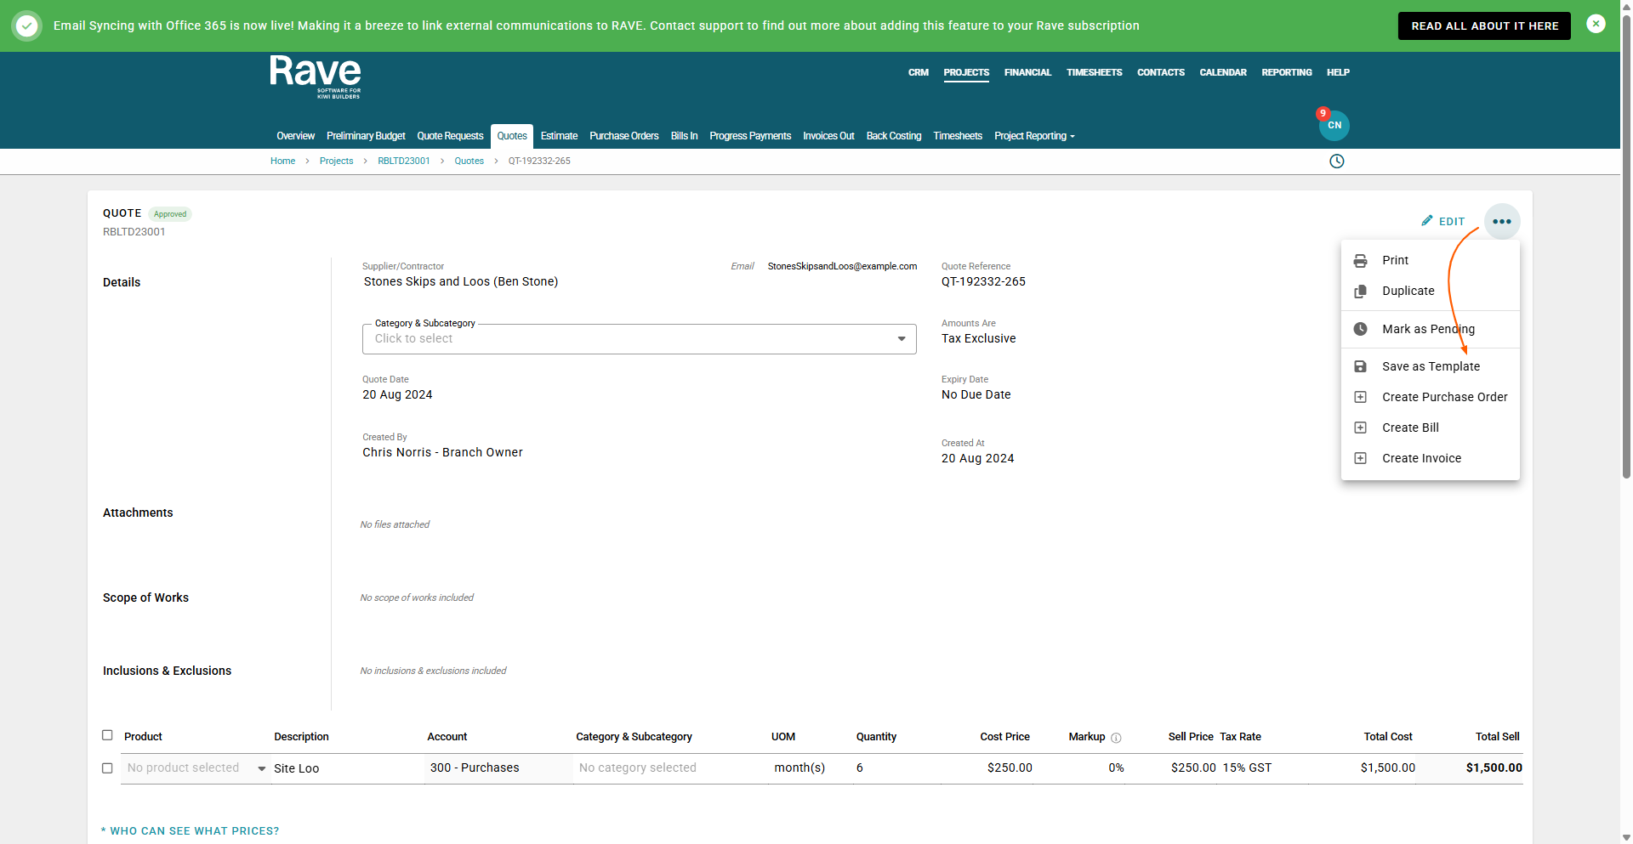This screenshot has height=844, width=1633.
Task: Dismiss the green notification banner
Action: pyautogui.click(x=1596, y=25)
